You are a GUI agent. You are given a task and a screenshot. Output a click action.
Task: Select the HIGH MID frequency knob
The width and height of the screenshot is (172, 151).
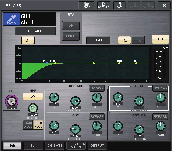point(75,101)
